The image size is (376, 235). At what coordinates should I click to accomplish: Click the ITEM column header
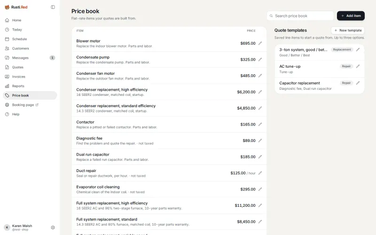point(80,31)
